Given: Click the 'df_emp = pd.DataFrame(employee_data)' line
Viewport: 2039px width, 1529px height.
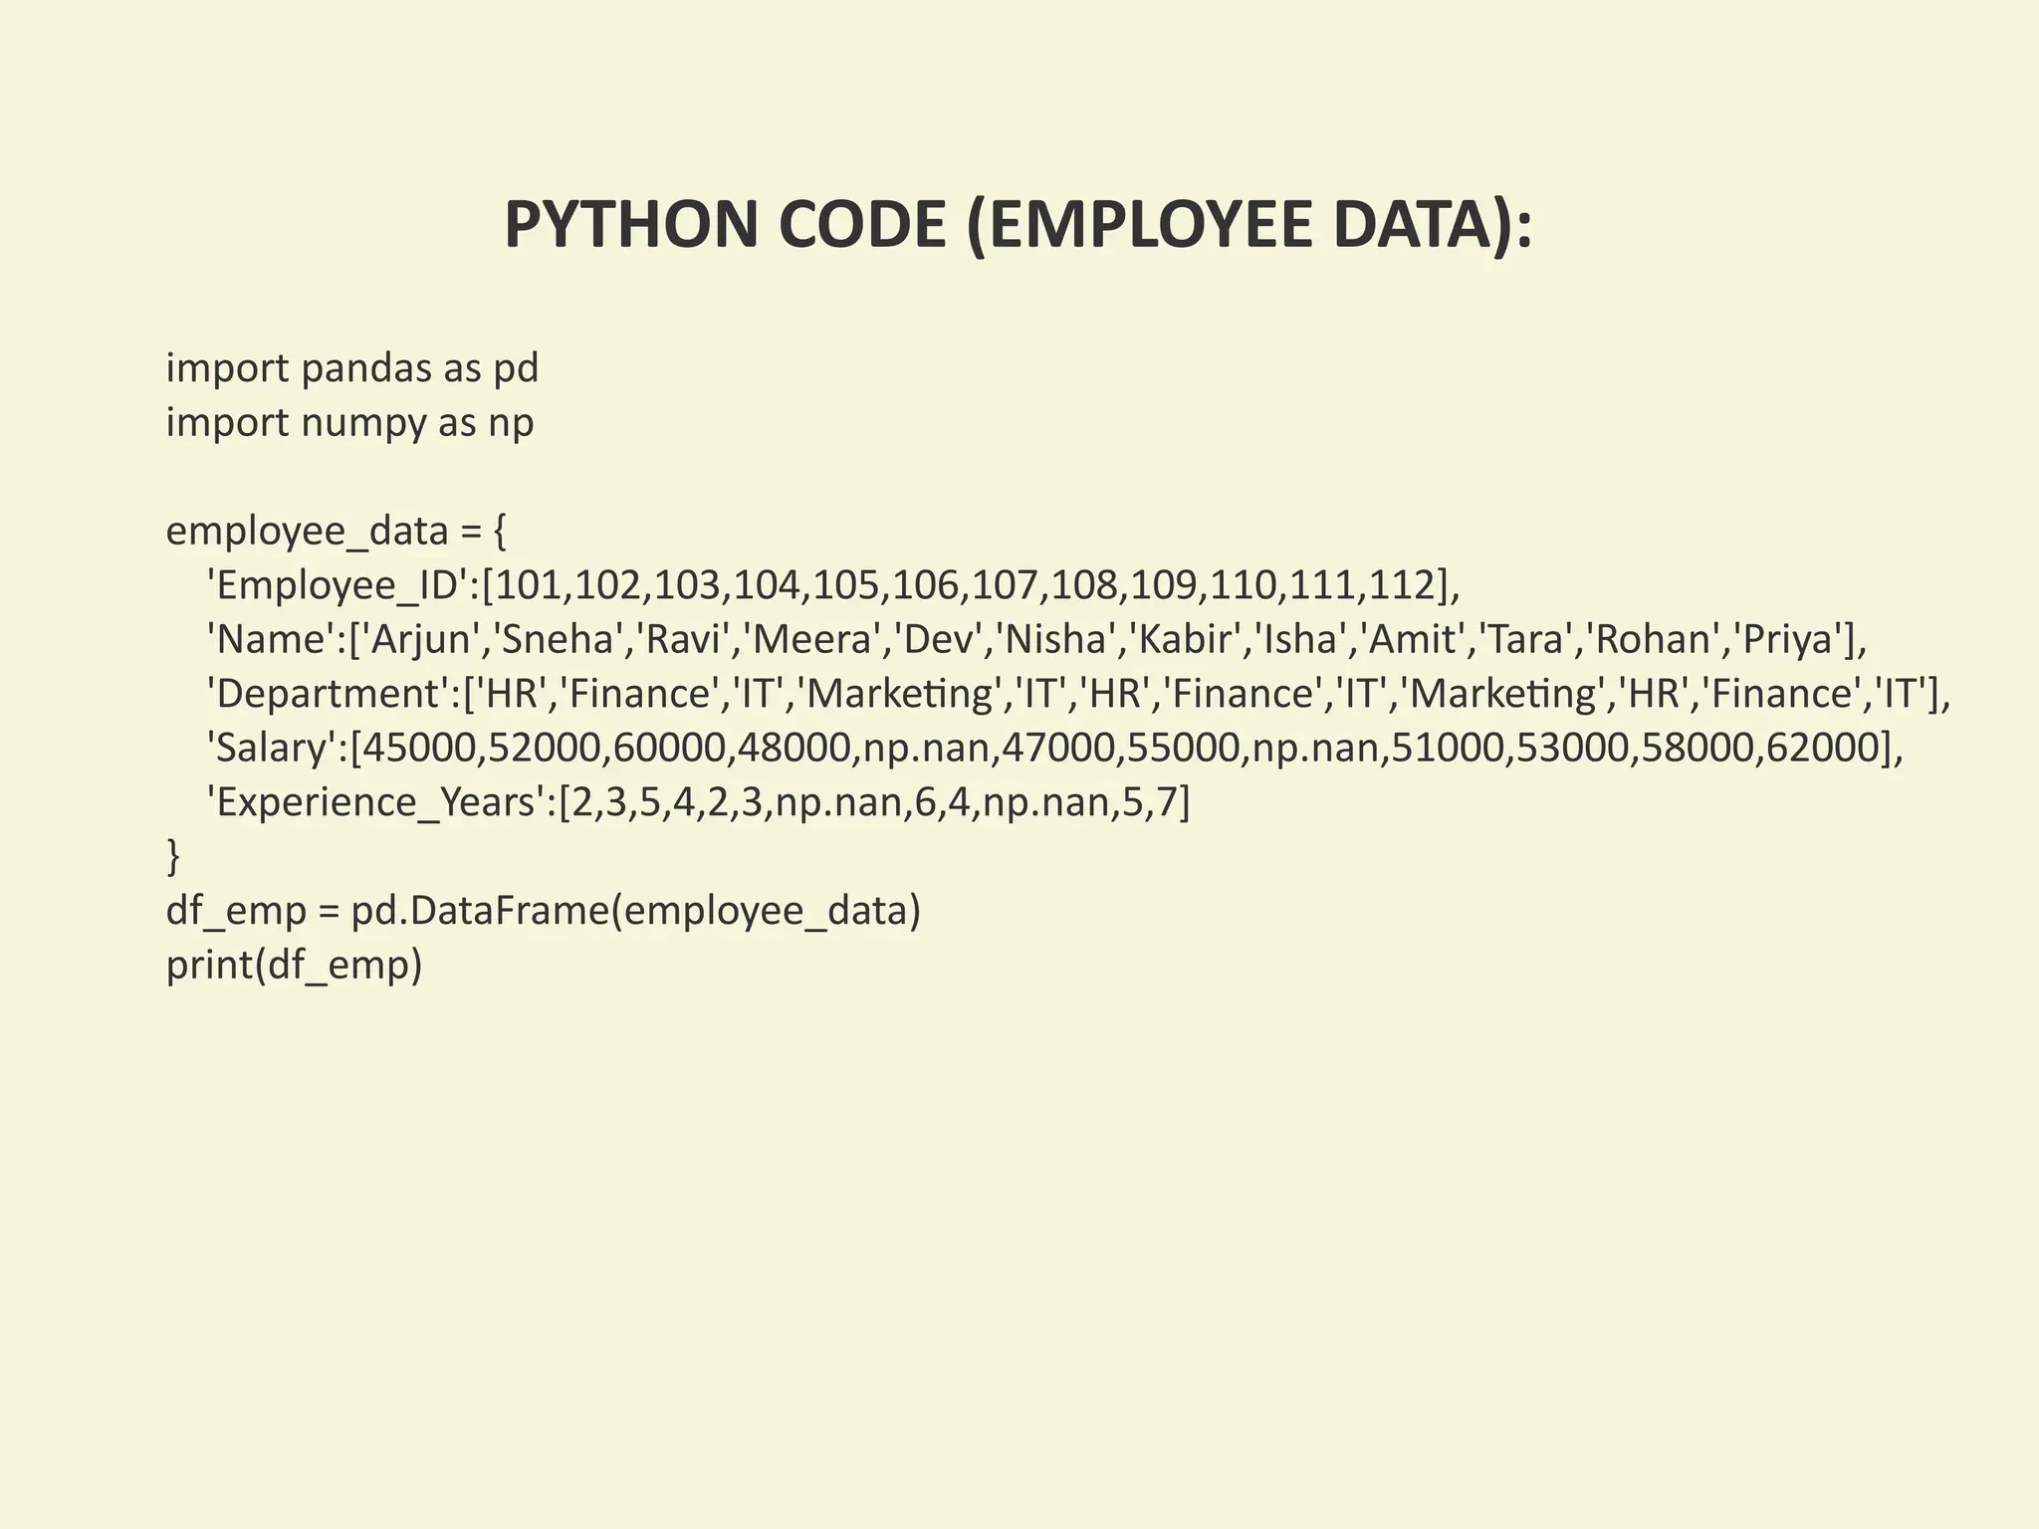Looking at the screenshot, I should pos(543,911).
